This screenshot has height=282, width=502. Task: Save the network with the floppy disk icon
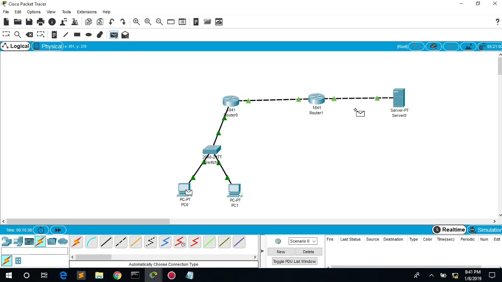29,22
